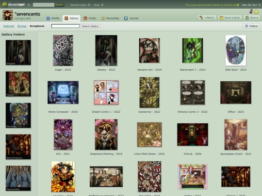The width and height of the screenshot is (262, 196).
Task: Open the black-bordered diner scene thumbnail
Action: pos(106,177)
